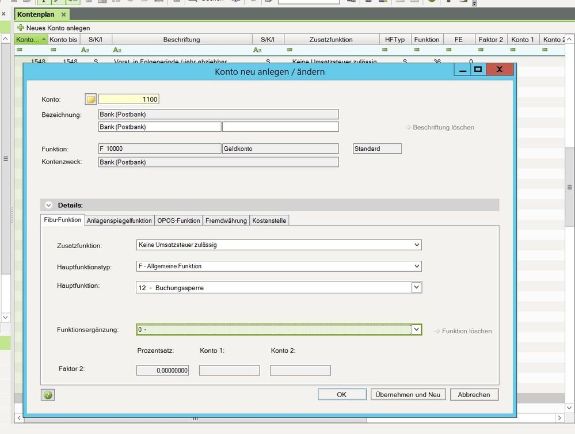Viewport: 575px width, 434px height.
Task: Click the Zusatzfunktion column header
Action: click(x=331, y=39)
